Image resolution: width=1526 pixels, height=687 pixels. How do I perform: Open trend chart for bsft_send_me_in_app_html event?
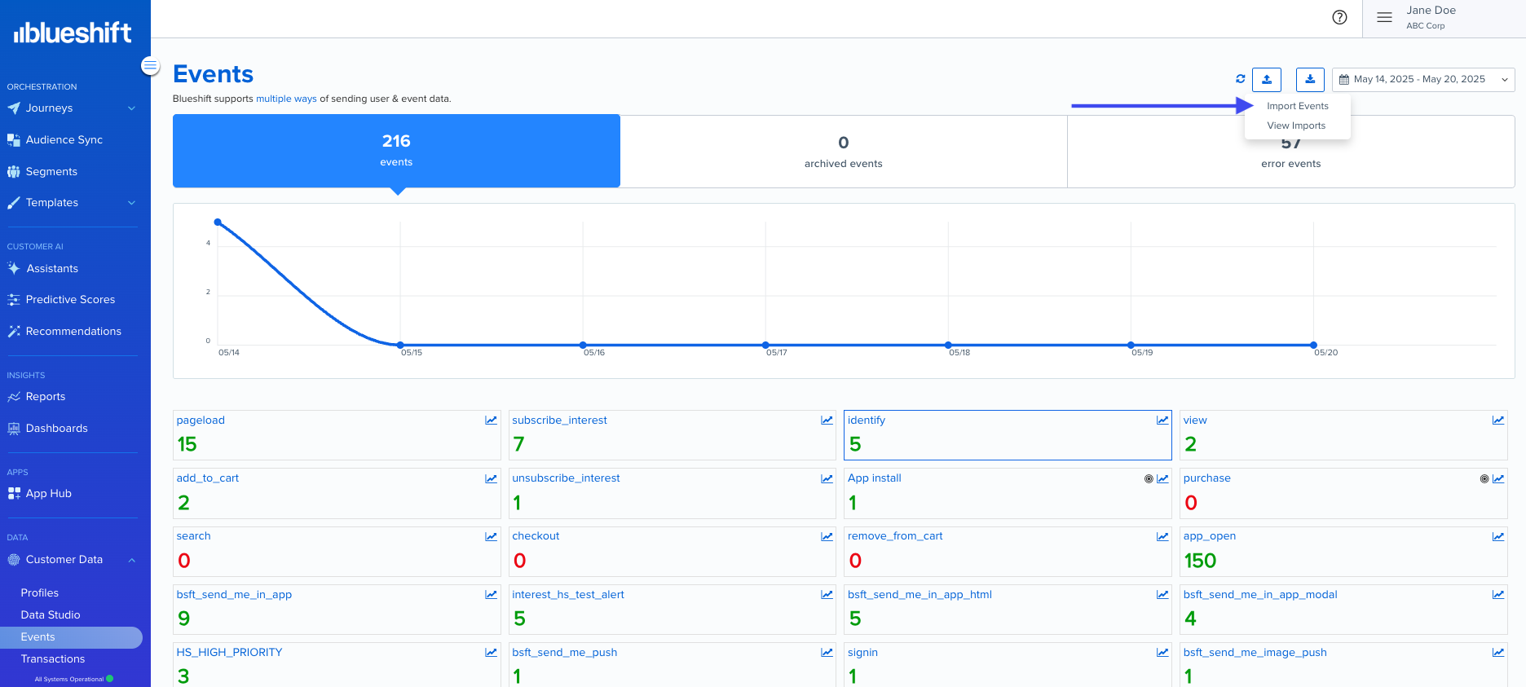(1162, 595)
